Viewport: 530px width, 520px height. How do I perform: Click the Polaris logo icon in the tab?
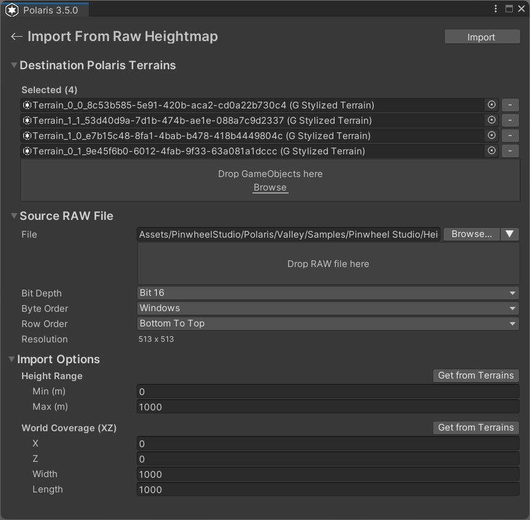point(12,10)
